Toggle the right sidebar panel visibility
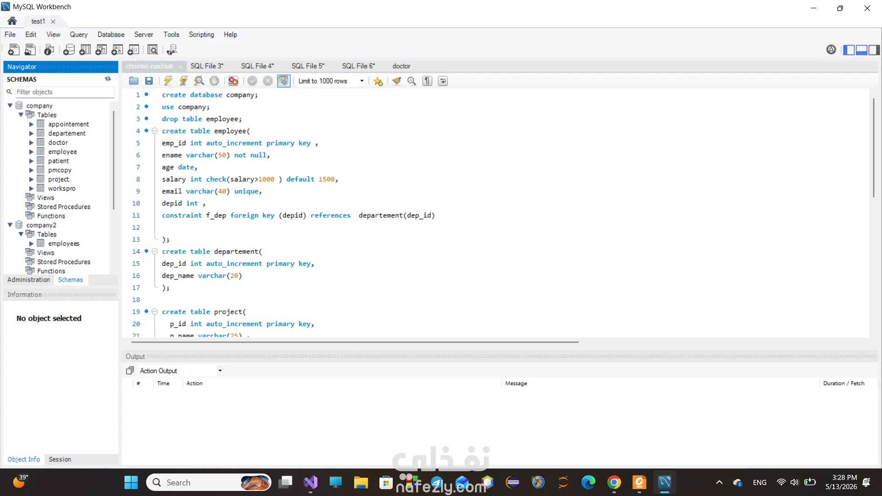Screen dimensions: 882x496 [x=874, y=50]
